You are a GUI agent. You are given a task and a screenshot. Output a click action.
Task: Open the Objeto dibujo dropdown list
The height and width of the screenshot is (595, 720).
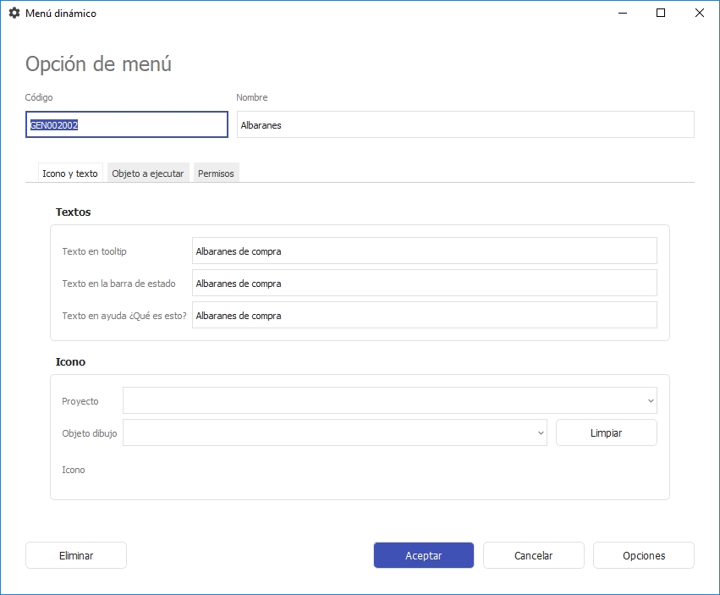[x=541, y=432]
